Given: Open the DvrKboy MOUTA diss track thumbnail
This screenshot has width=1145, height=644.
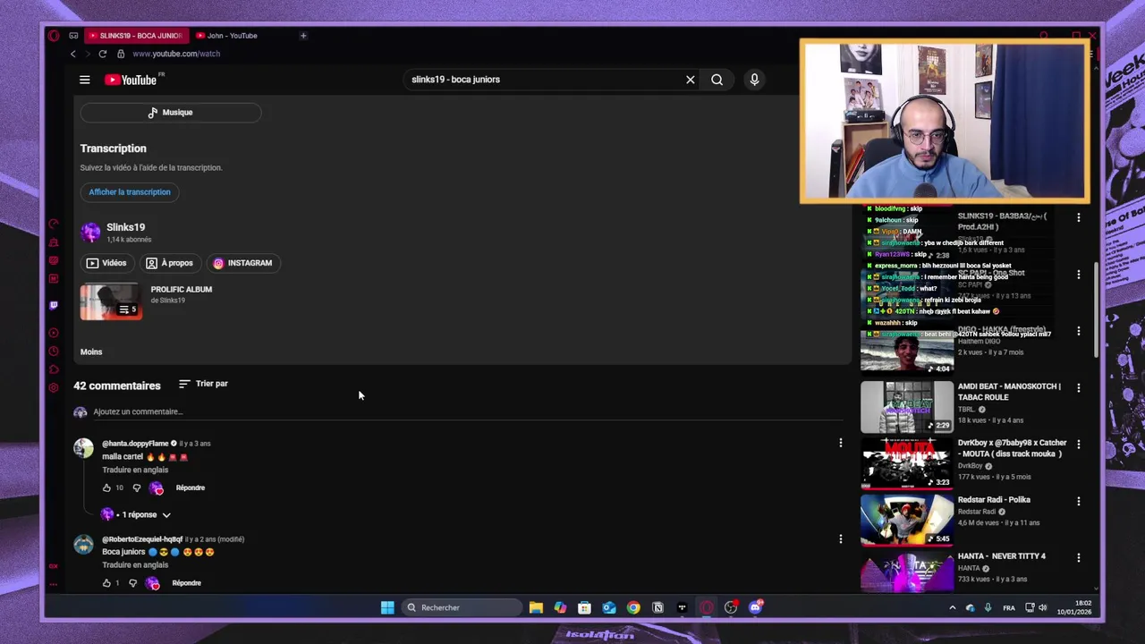Looking at the screenshot, I should point(907,463).
